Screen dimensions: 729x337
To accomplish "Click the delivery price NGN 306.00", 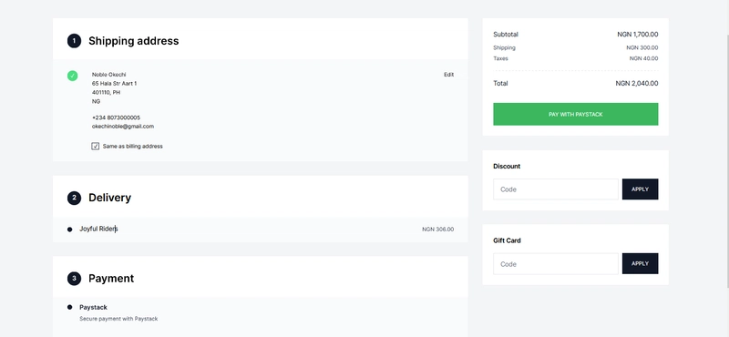I will pos(438,230).
